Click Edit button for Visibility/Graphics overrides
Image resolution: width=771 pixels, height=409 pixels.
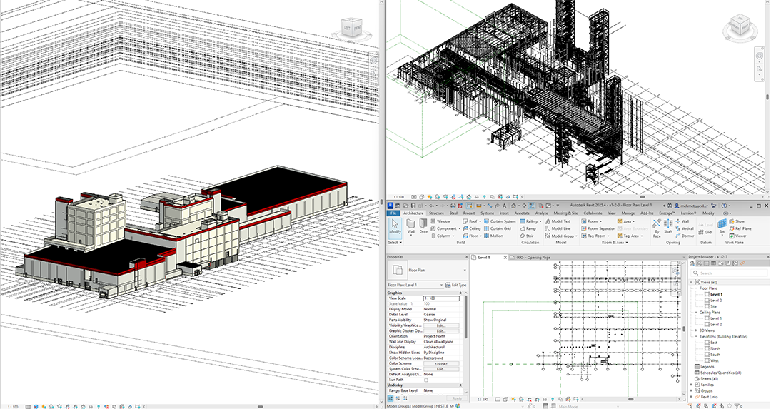click(x=440, y=325)
